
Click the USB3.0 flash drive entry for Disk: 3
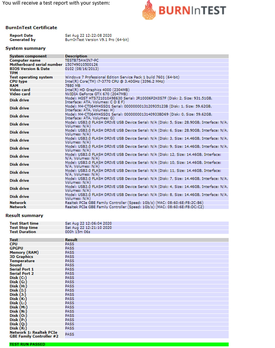pos(147,140)
